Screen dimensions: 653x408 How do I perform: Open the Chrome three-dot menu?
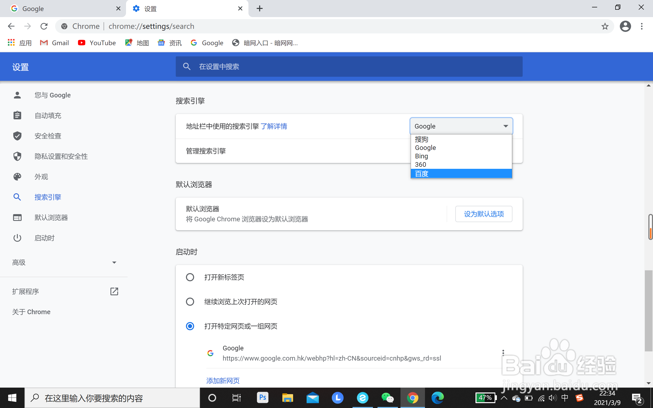(642, 26)
